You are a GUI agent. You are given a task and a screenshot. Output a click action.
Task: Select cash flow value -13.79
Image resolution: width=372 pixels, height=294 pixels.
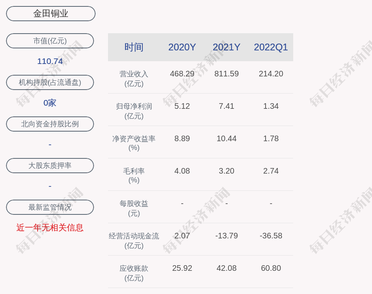[x=226, y=236]
